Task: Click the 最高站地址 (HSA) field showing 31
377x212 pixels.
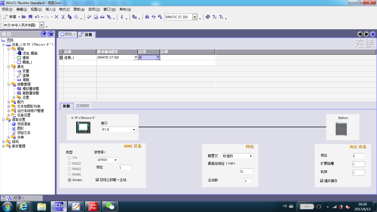Action: [246, 171]
